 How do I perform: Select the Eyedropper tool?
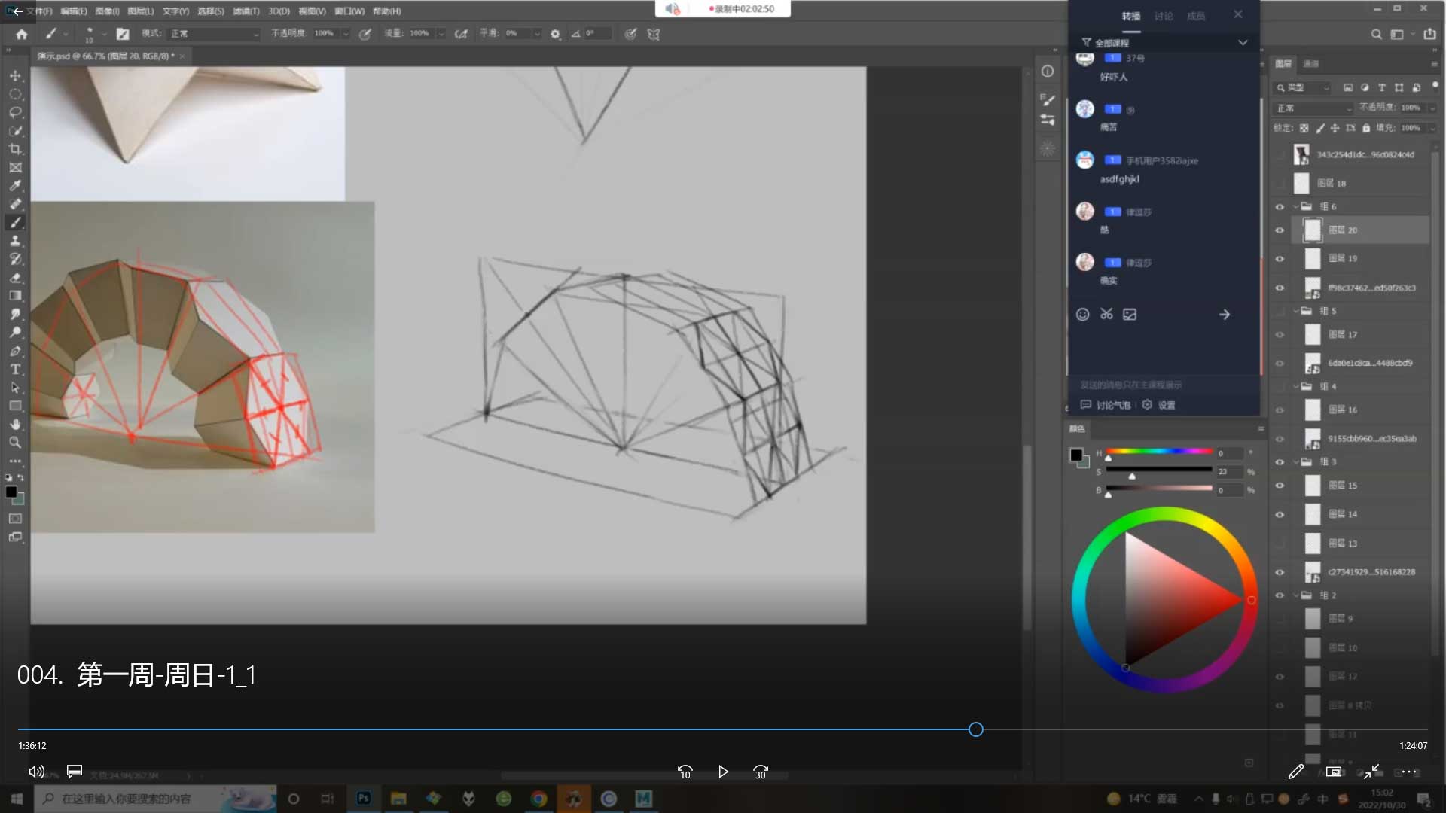(15, 186)
